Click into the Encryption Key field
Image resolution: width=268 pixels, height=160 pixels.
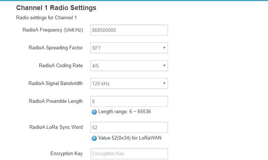(x=129, y=154)
